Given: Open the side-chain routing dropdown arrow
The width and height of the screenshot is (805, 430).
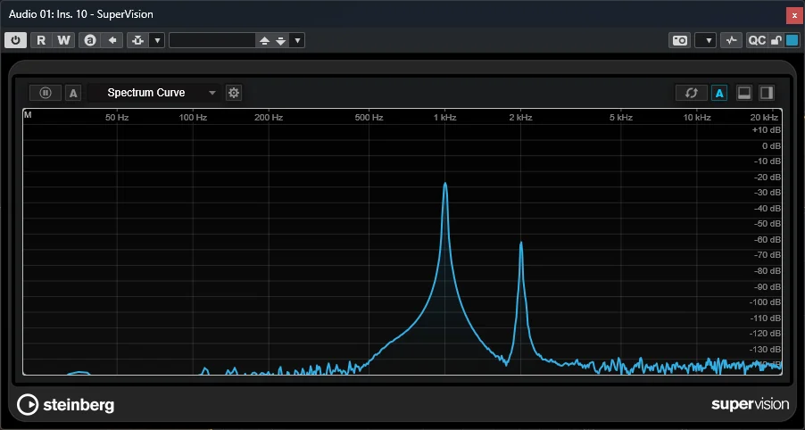Looking at the screenshot, I should 157,40.
